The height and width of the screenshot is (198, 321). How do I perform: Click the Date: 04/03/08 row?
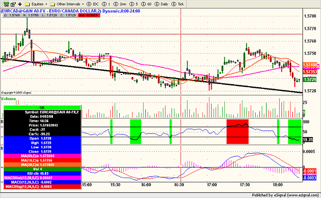(x=42, y=116)
